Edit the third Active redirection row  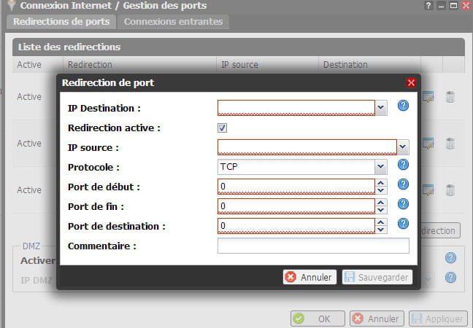pos(428,190)
